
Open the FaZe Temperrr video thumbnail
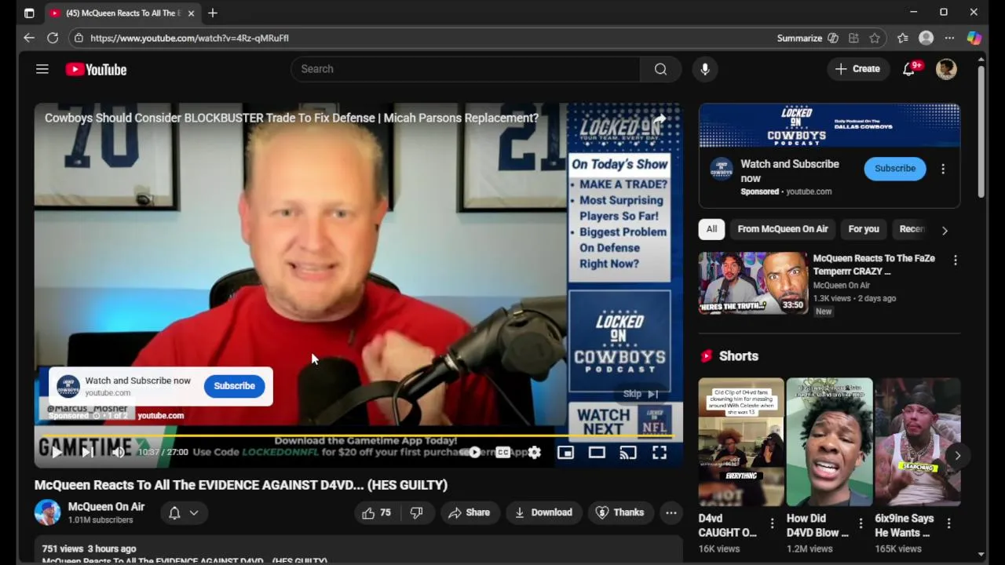753,283
